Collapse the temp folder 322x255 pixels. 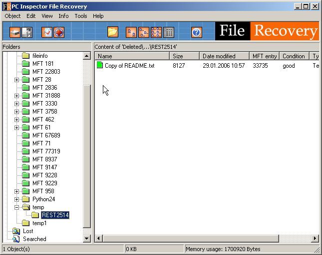point(16,207)
